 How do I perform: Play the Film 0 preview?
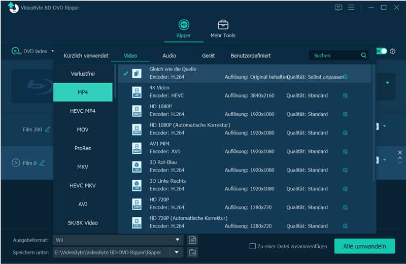[x=16, y=163]
